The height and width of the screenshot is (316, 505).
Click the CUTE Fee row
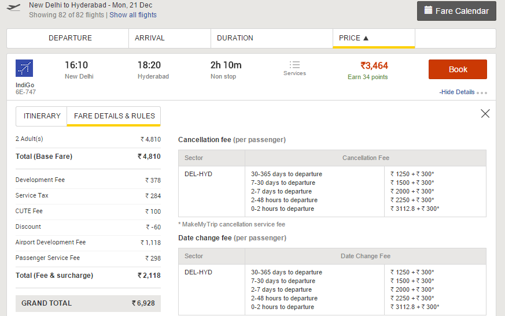click(89, 211)
